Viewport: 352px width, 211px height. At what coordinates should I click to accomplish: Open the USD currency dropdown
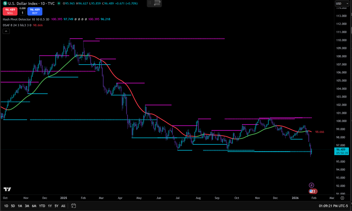[x=342, y=4]
